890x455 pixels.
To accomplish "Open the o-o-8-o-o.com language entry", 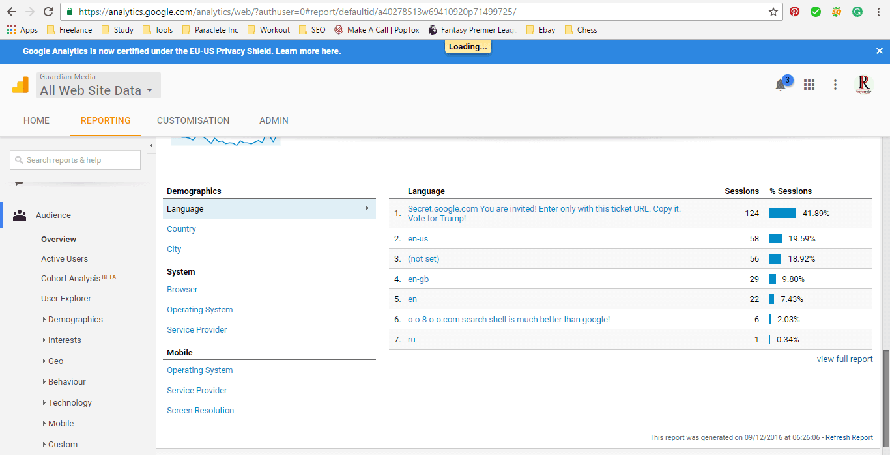I will point(509,320).
